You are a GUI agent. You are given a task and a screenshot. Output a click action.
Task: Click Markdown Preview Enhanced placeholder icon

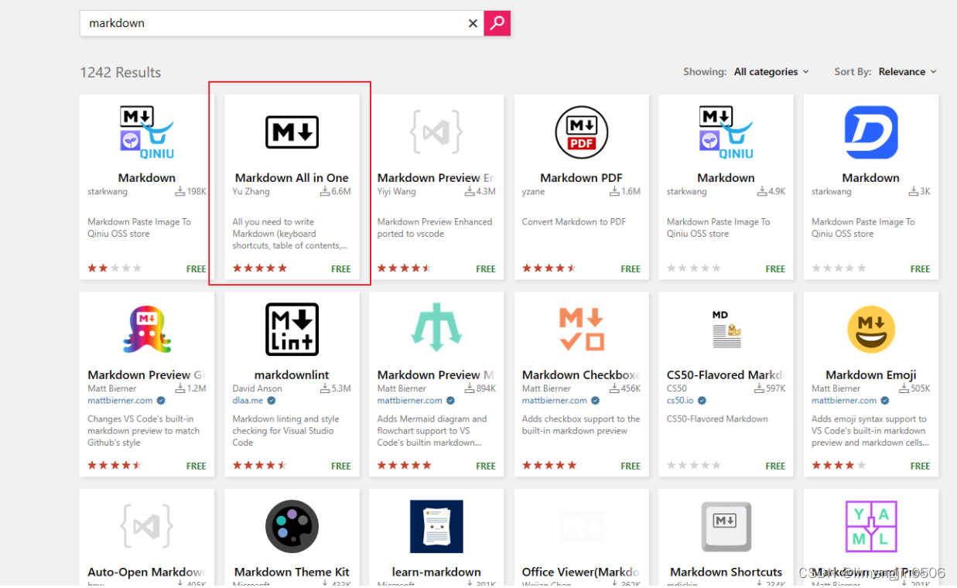tap(436, 132)
